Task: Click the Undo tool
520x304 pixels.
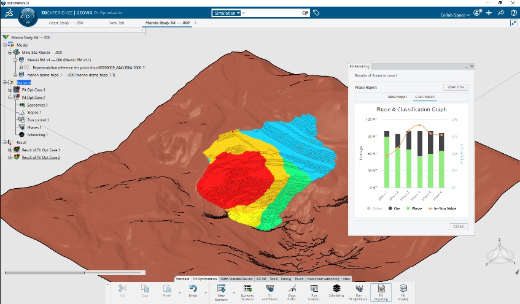Action: tap(193, 291)
